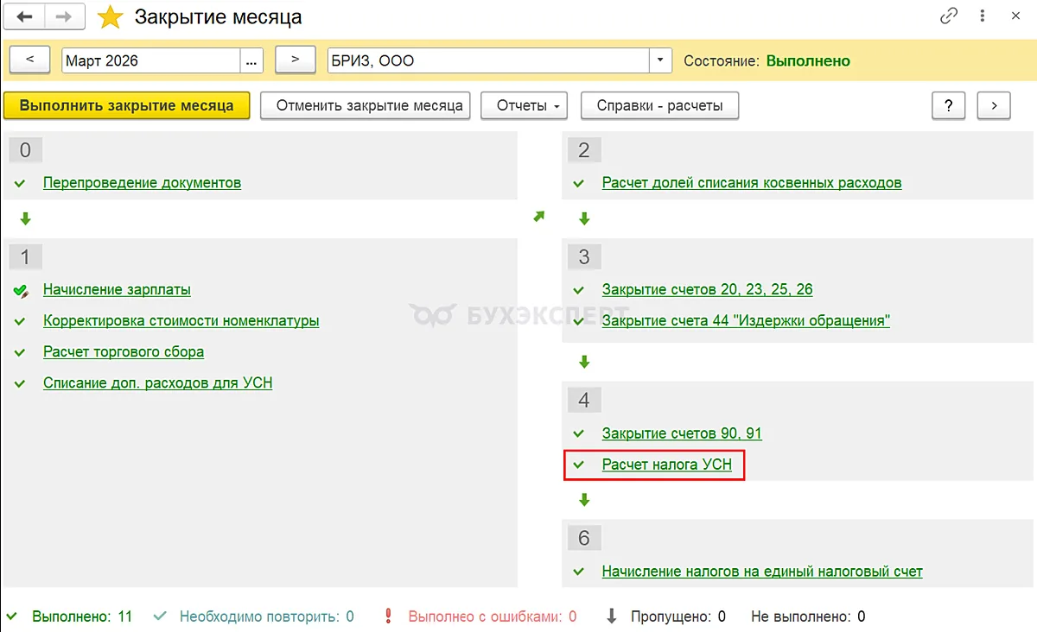This screenshot has width=1037, height=632.
Task: Click the Состояние: Выполнено status text
Action: [767, 60]
